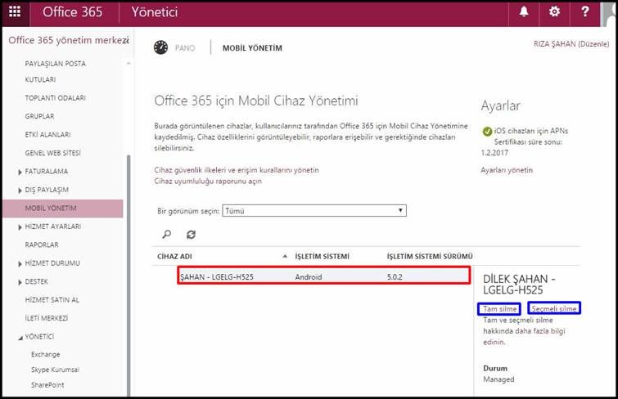
Task: Click the search magnifier icon above device list
Action: point(167,235)
